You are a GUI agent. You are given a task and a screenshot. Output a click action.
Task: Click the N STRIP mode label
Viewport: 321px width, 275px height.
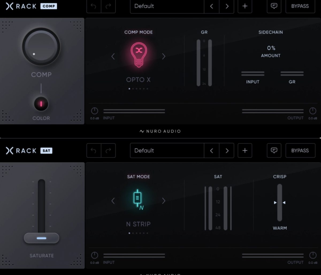tap(138, 224)
